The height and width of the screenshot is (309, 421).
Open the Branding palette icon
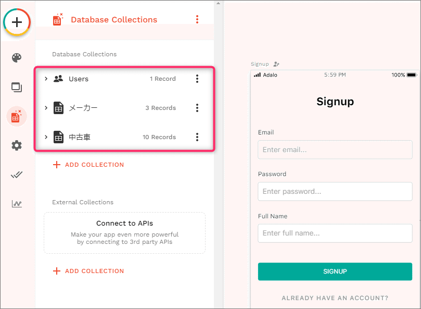17,57
